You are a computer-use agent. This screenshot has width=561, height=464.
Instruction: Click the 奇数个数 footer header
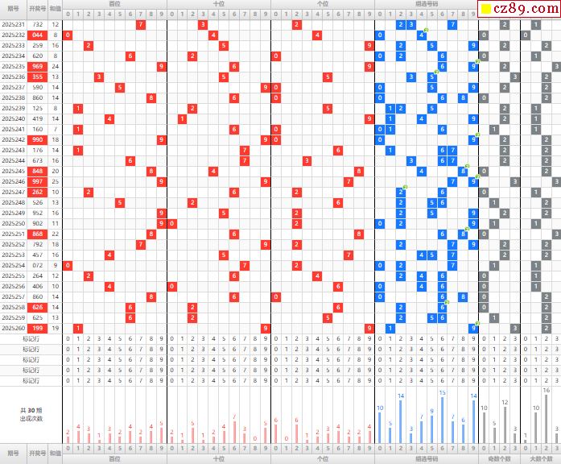pos(499,458)
